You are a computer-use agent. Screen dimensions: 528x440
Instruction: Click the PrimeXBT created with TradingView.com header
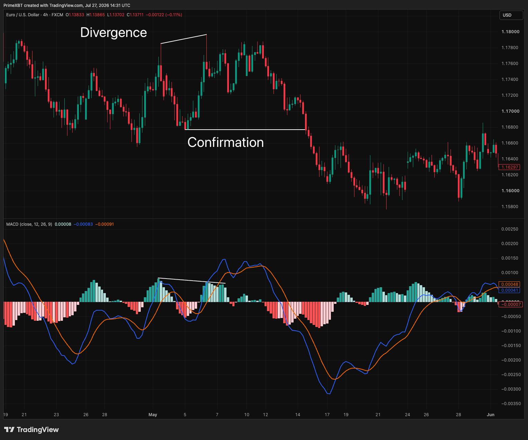[x=67, y=5]
